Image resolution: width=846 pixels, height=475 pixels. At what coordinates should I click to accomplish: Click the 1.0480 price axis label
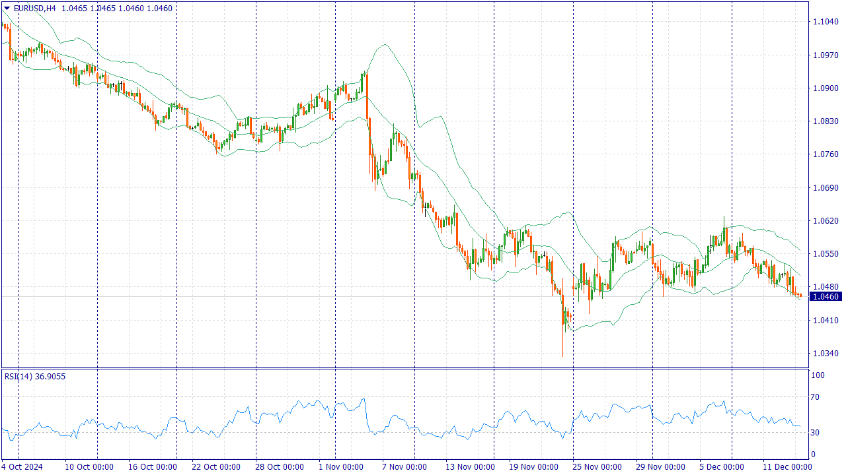pyautogui.click(x=825, y=287)
